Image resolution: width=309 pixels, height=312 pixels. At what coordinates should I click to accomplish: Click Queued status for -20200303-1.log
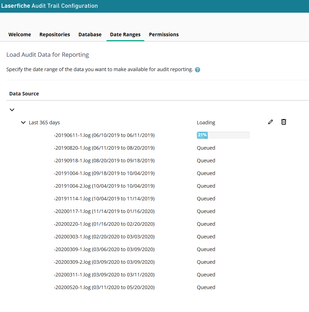click(x=206, y=237)
